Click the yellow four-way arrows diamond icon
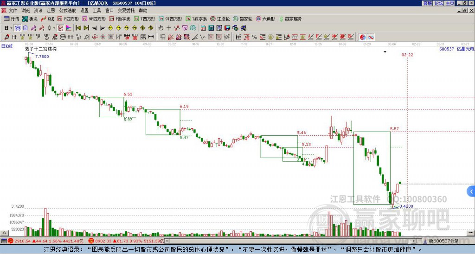The image size is (475, 254). 151,28
